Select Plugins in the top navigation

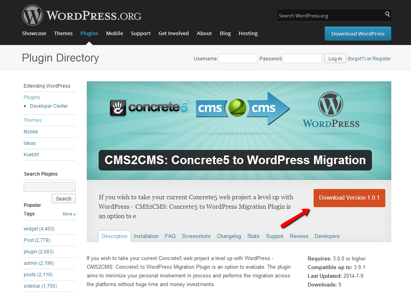pos(89,33)
